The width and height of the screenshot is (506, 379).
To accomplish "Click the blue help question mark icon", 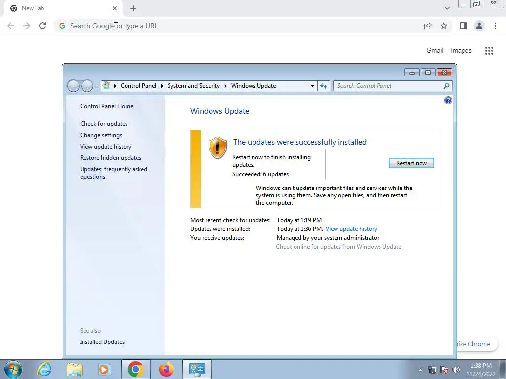I will pyautogui.click(x=448, y=100).
